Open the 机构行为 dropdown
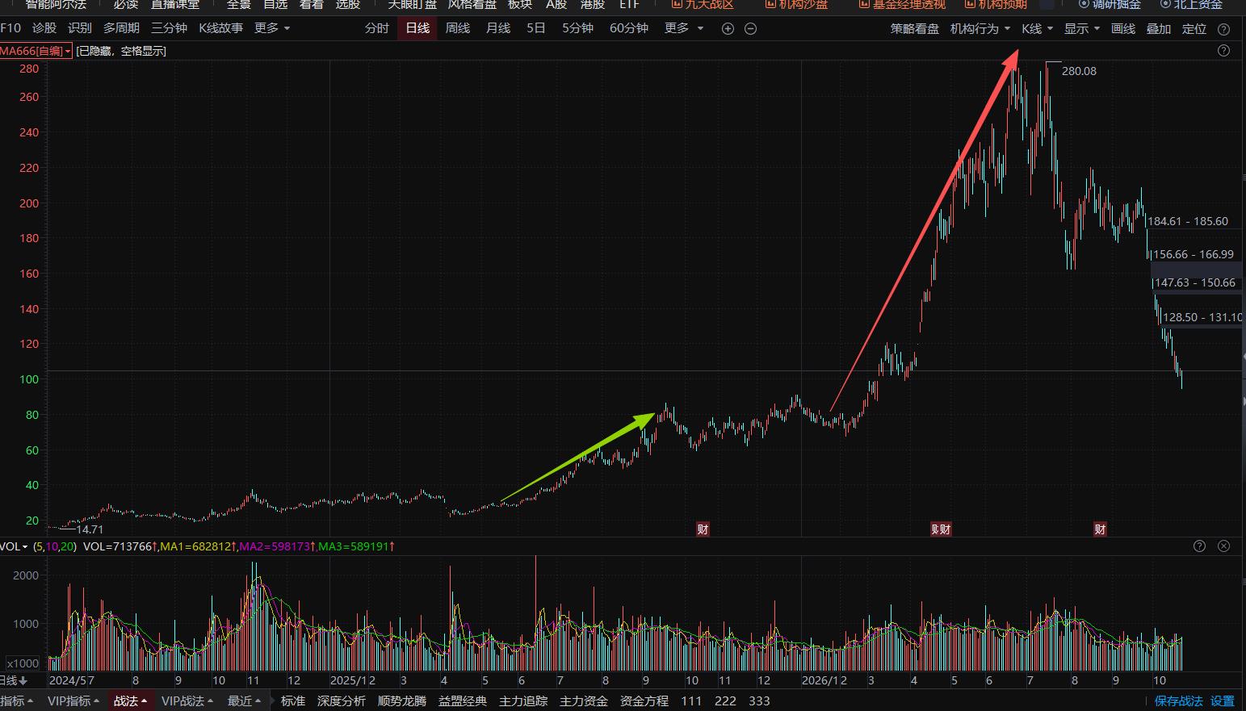The height and width of the screenshot is (711, 1246). coord(980,28)
